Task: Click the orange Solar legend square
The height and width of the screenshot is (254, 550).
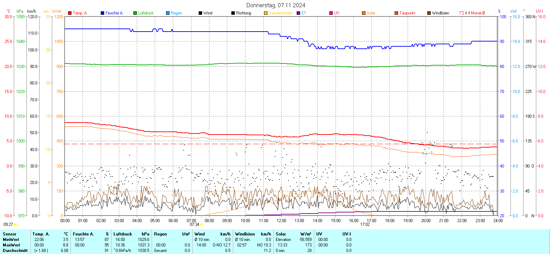Action: click(x=364, y=13)
